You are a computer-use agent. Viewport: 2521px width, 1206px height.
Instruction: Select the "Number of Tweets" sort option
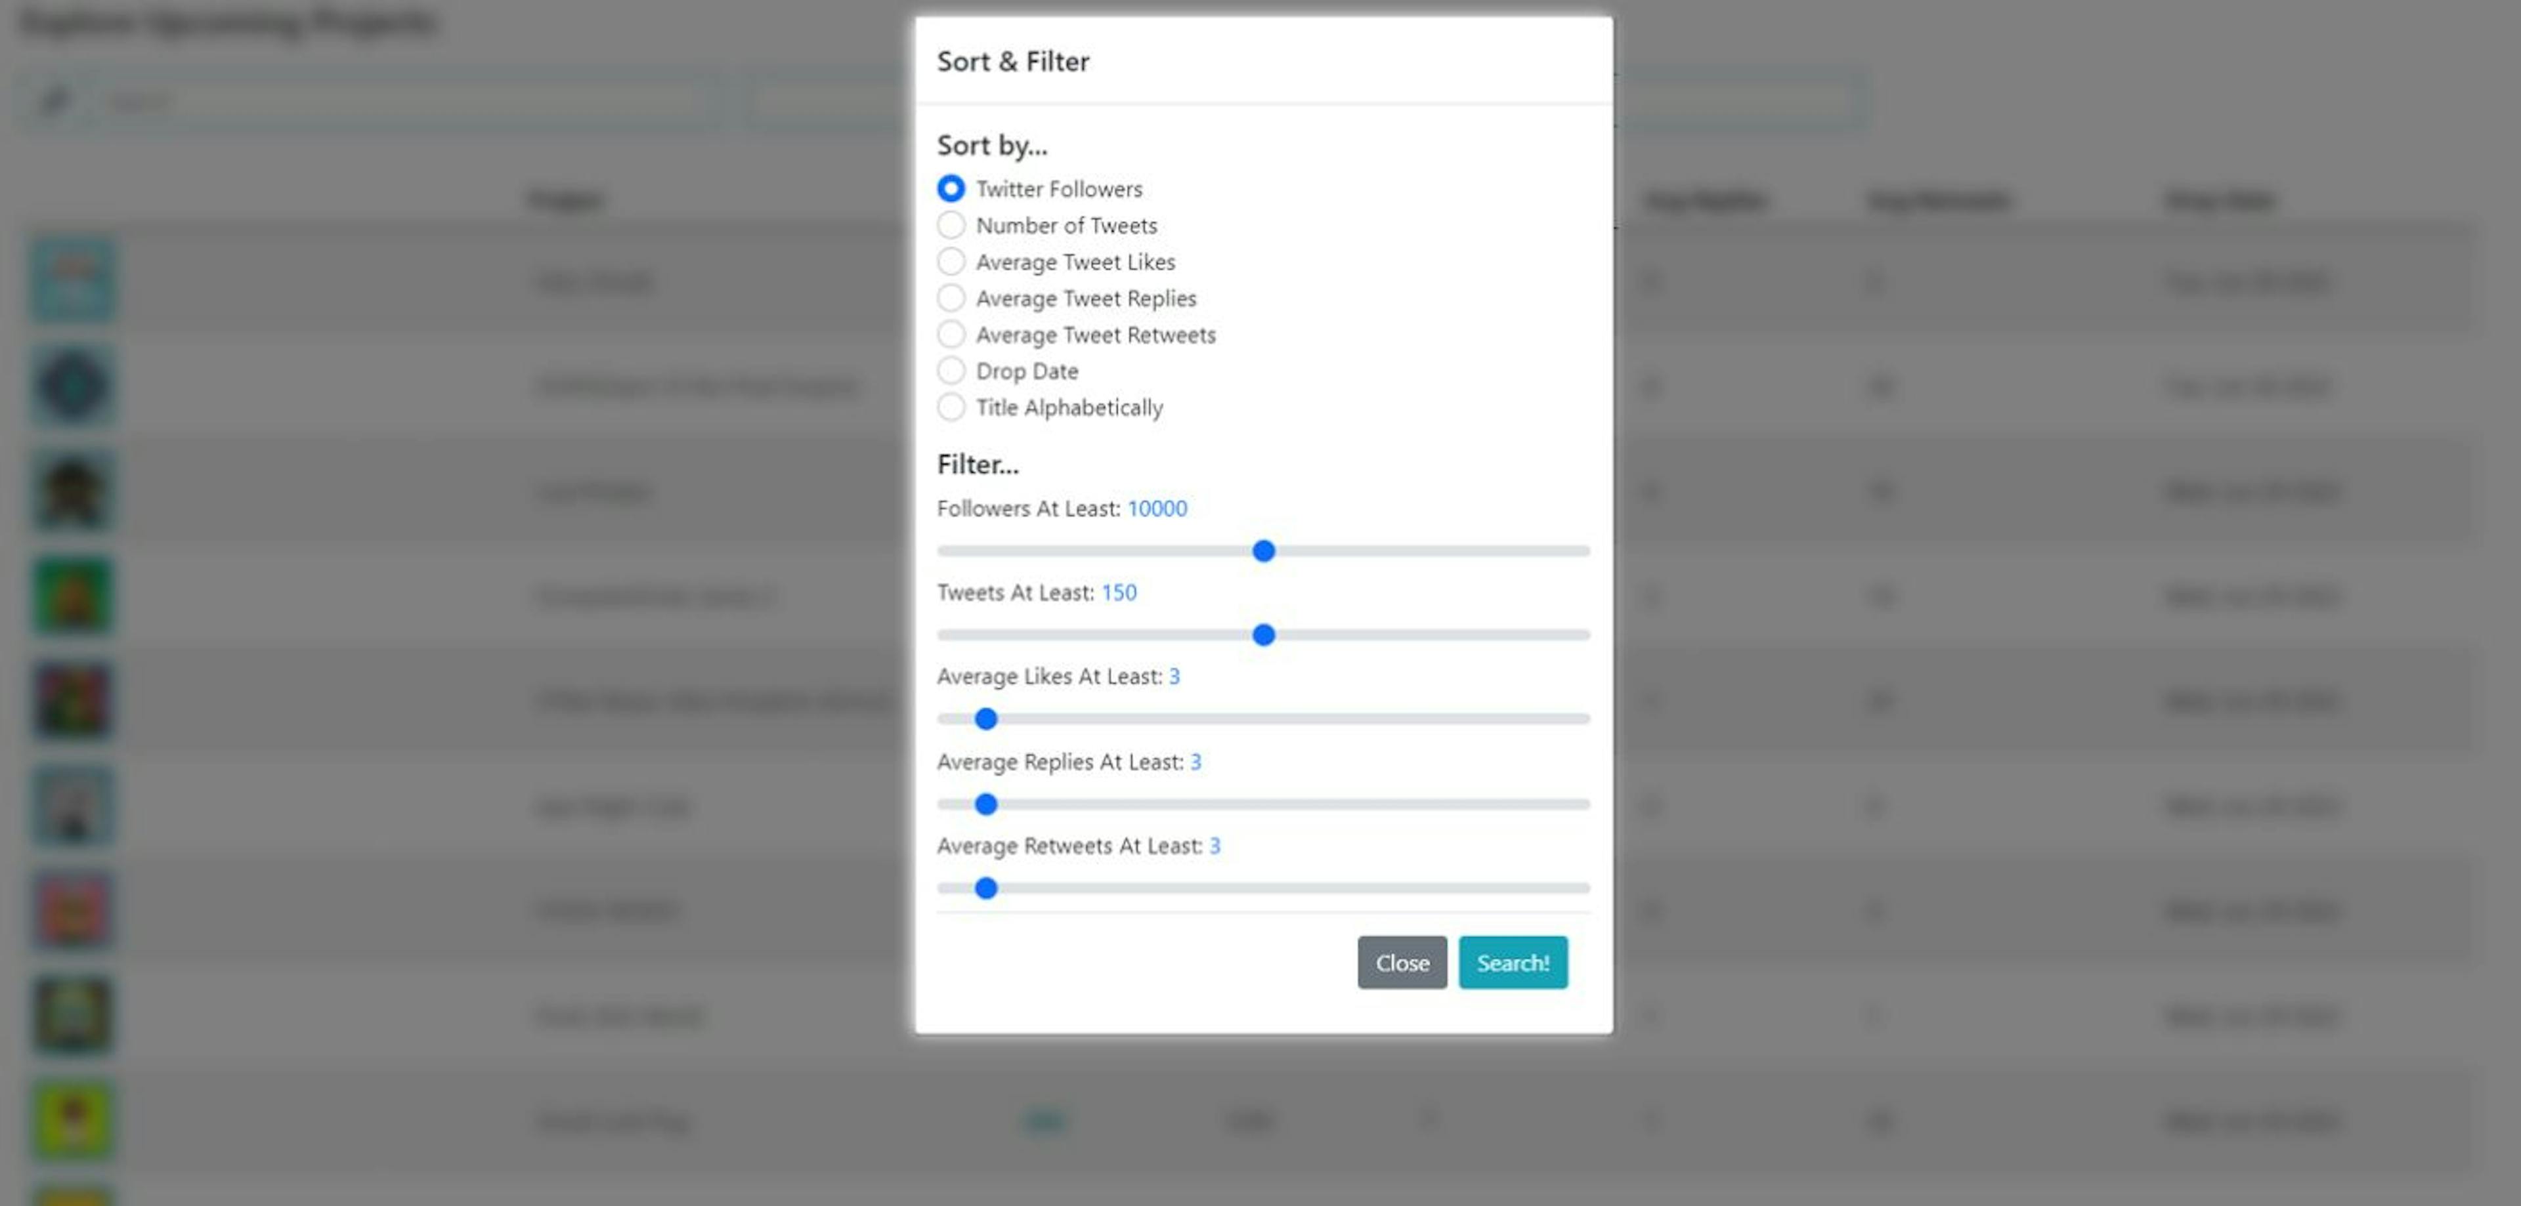[950, 225]
